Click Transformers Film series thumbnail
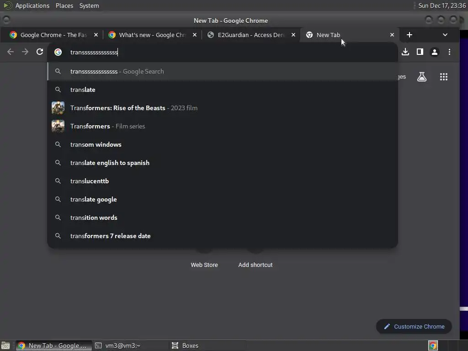The image size is (468, 351). pyautogui.click(x=58, y=126)
